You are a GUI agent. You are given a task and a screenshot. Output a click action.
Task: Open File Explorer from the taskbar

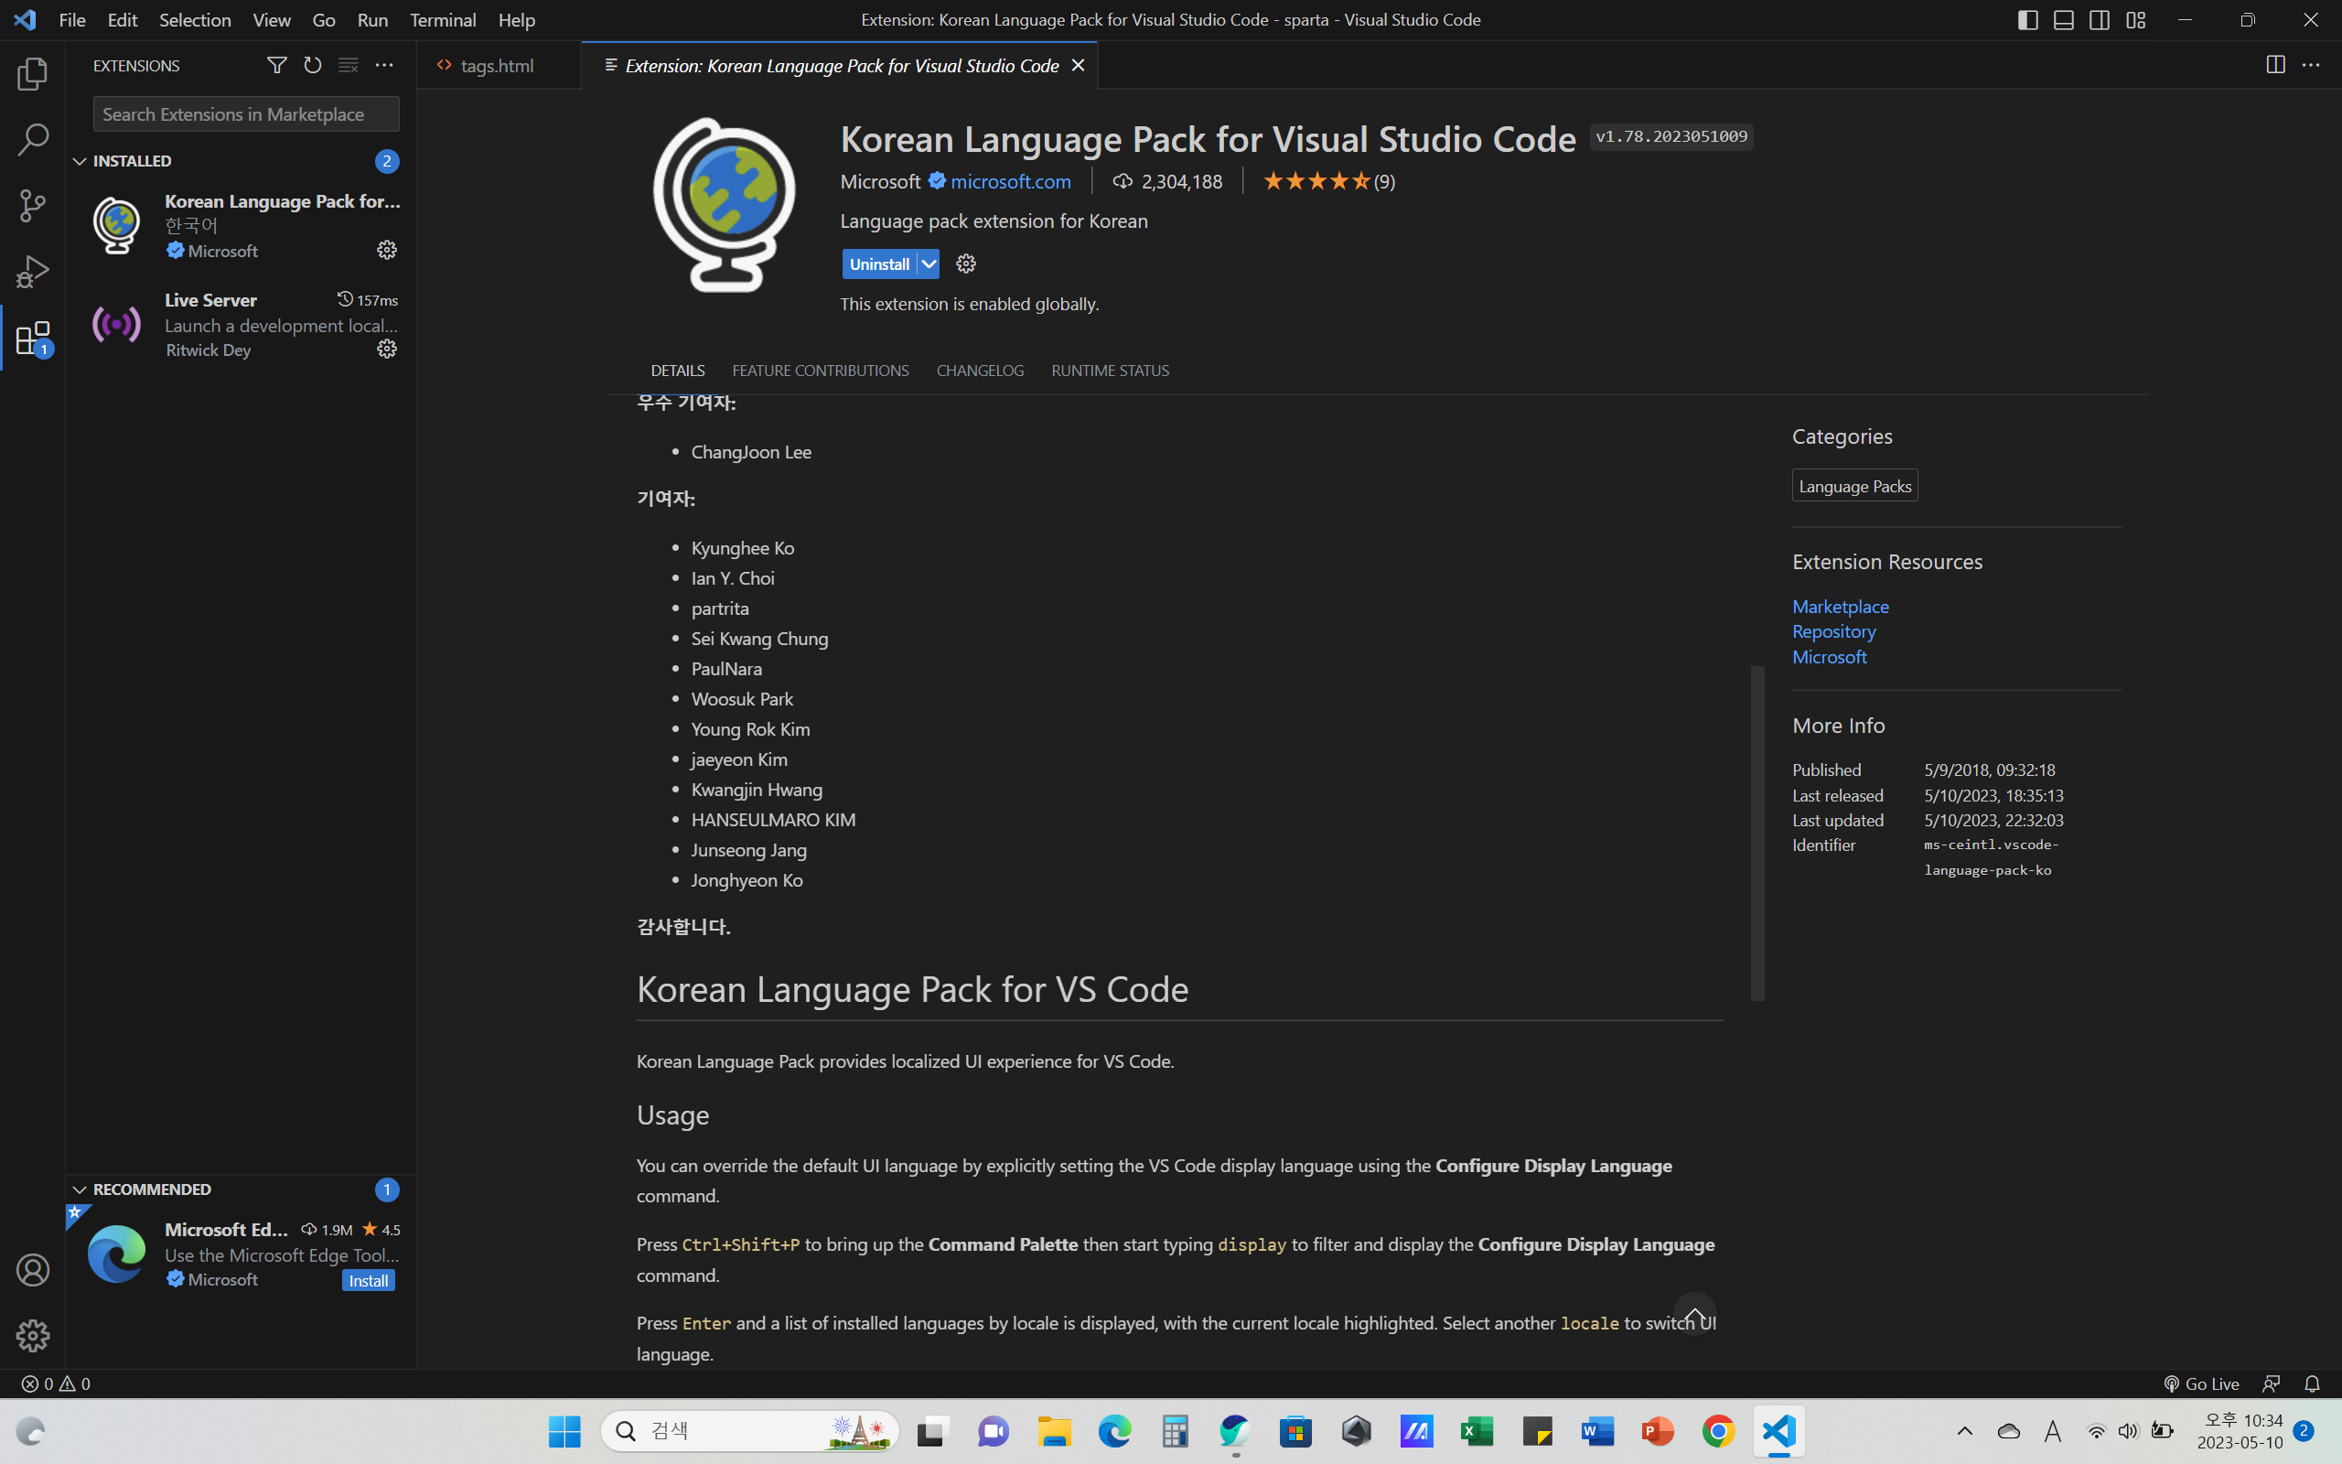click(1054, 1431)
